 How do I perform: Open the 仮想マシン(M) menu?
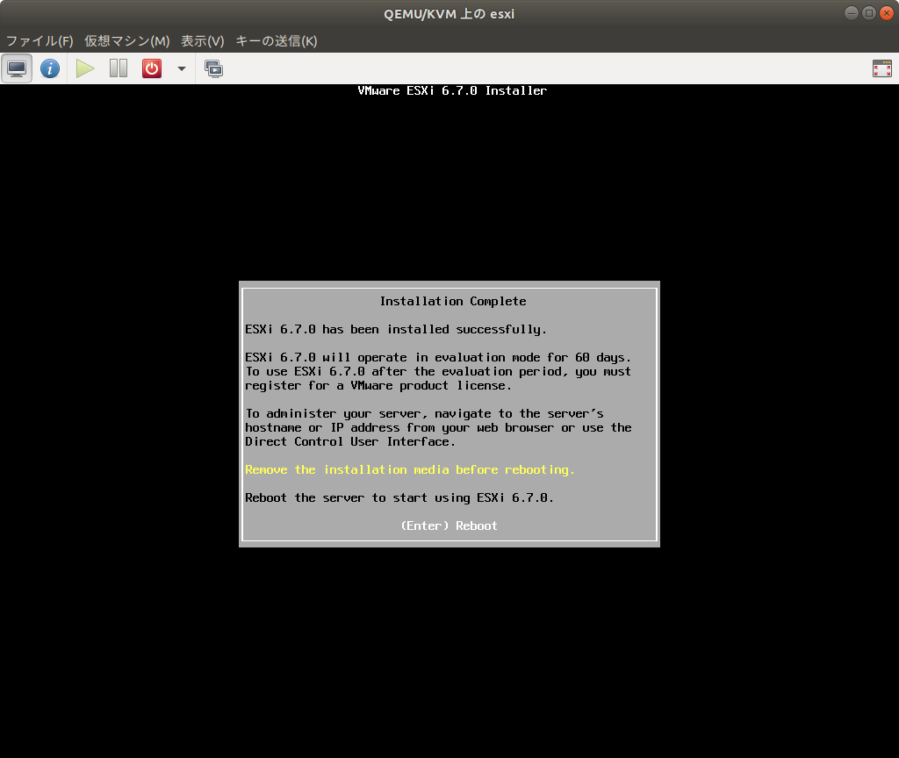[127, 41]
